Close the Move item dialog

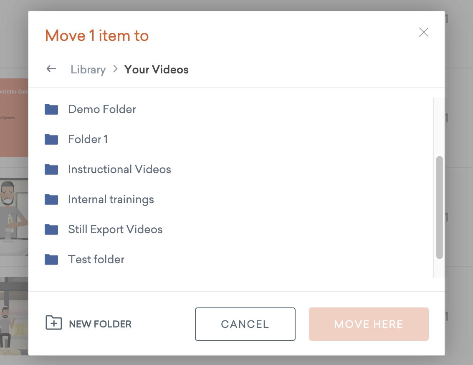pos(424,32)
